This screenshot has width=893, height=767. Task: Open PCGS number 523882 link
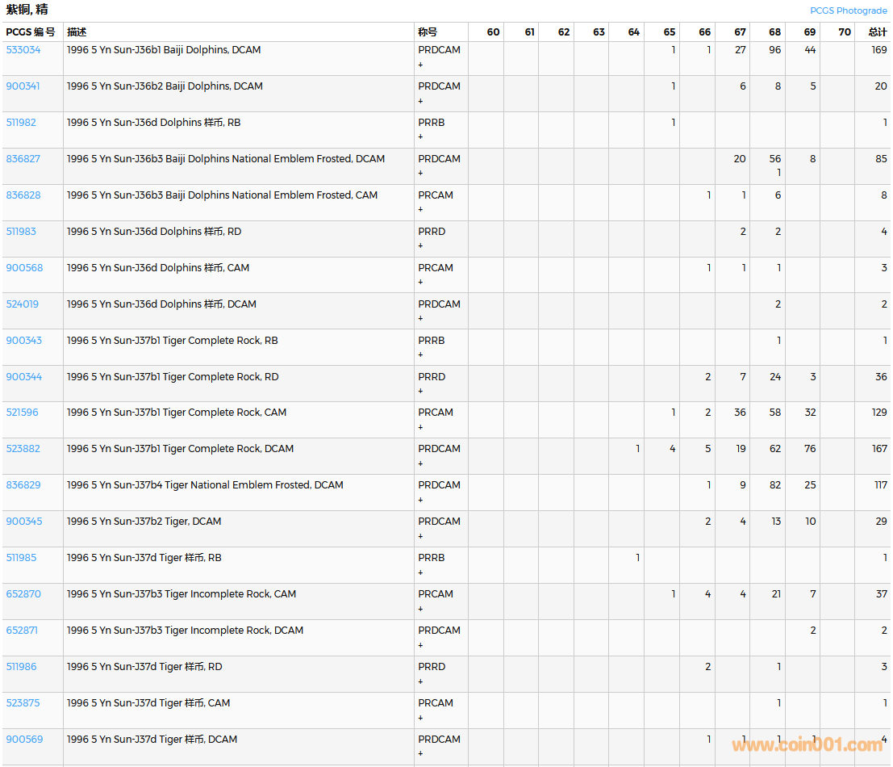[23, 449]
